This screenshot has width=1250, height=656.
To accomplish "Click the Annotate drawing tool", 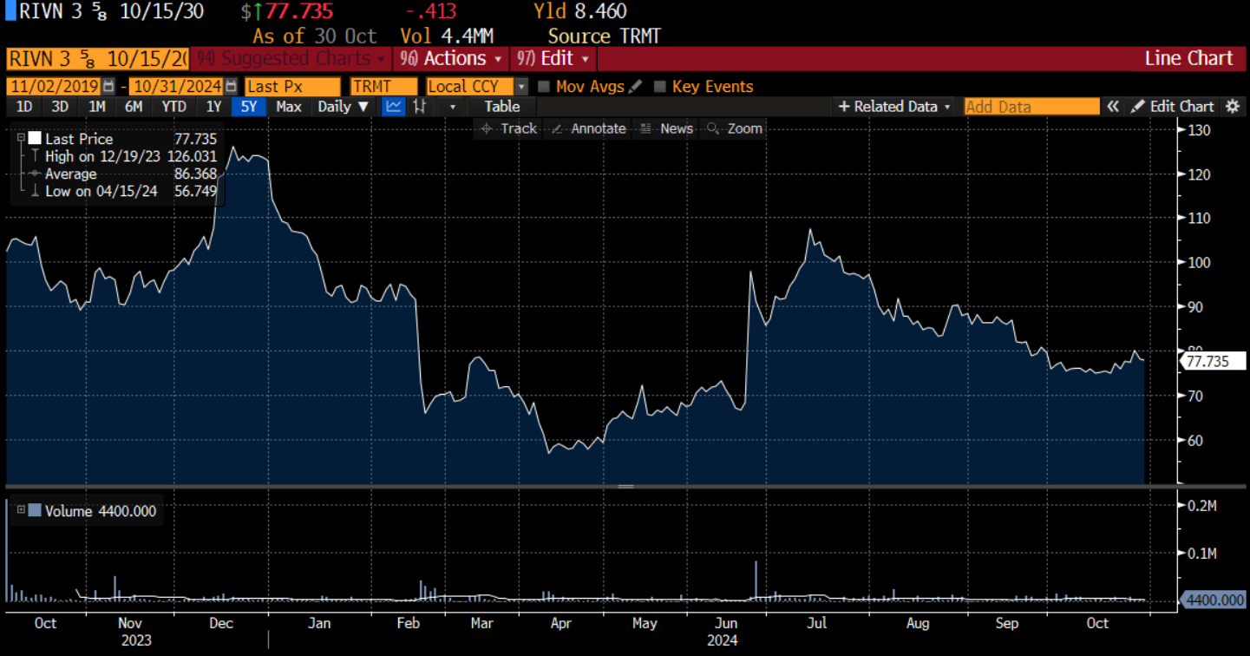I will [x=588, y=128].
